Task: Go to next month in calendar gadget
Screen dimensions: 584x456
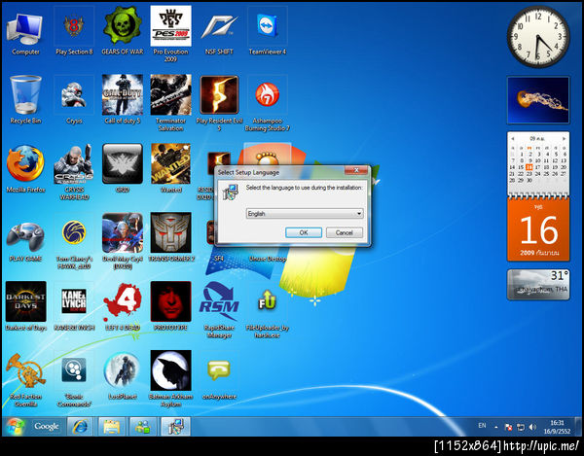Action: [564, 138]
